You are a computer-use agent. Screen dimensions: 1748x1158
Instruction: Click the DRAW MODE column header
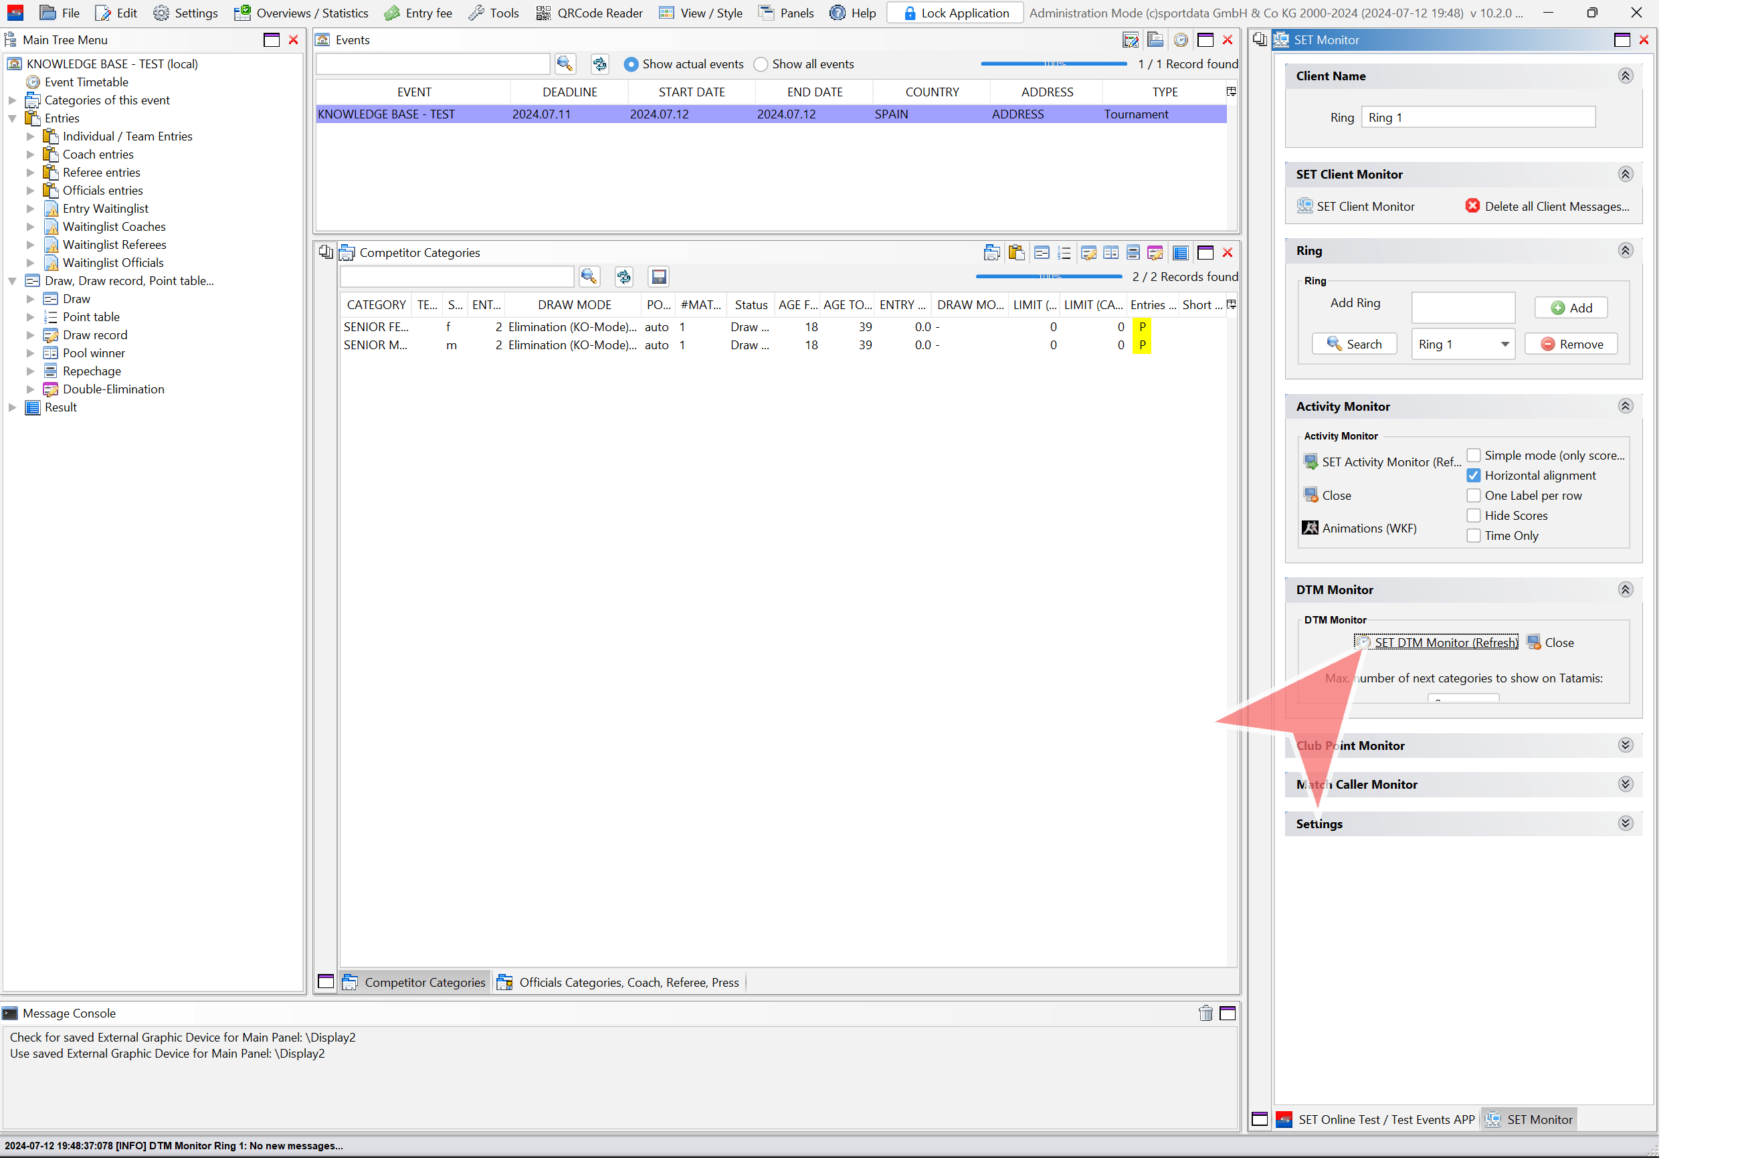click(574, 304)
